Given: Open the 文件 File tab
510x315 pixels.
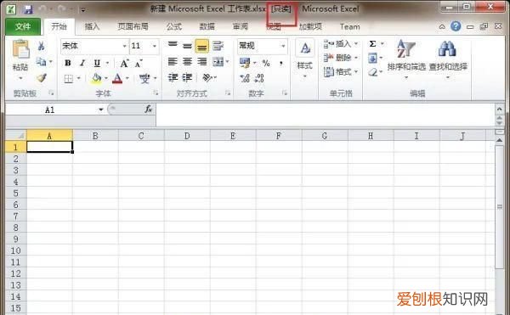Looking at the screenshot, I should click(x=23, y=26).
